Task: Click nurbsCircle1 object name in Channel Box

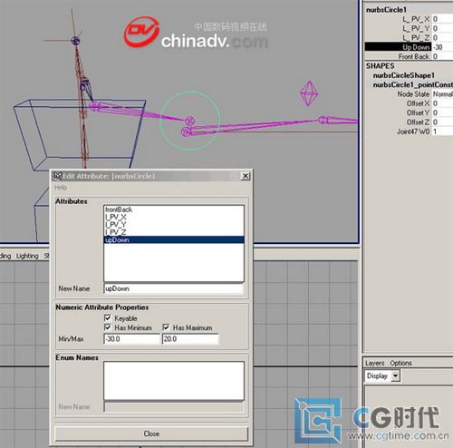Action: click(386, 10)
